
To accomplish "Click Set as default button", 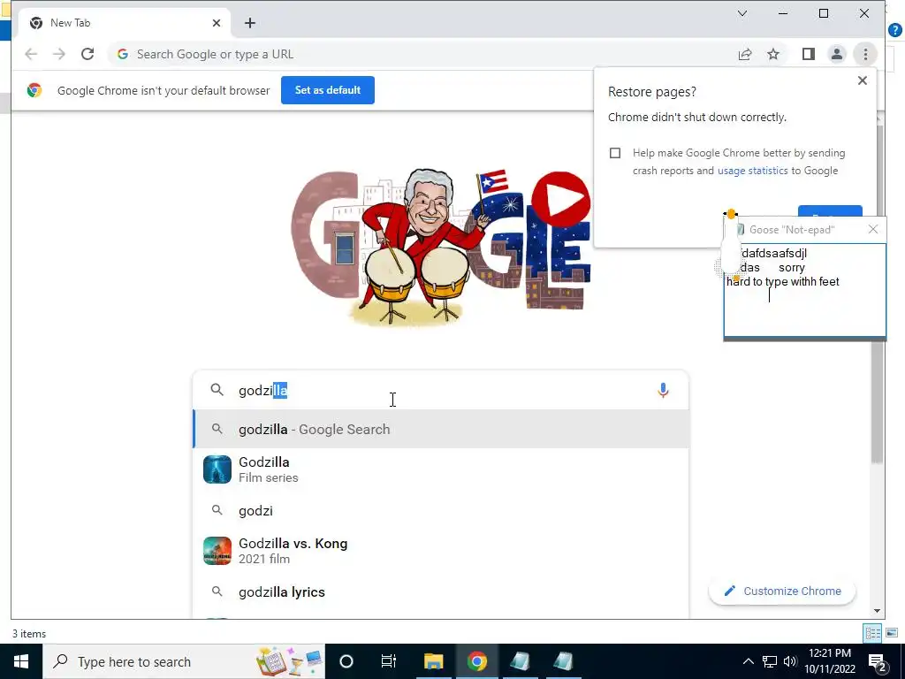I will click(x=328, y=90).
